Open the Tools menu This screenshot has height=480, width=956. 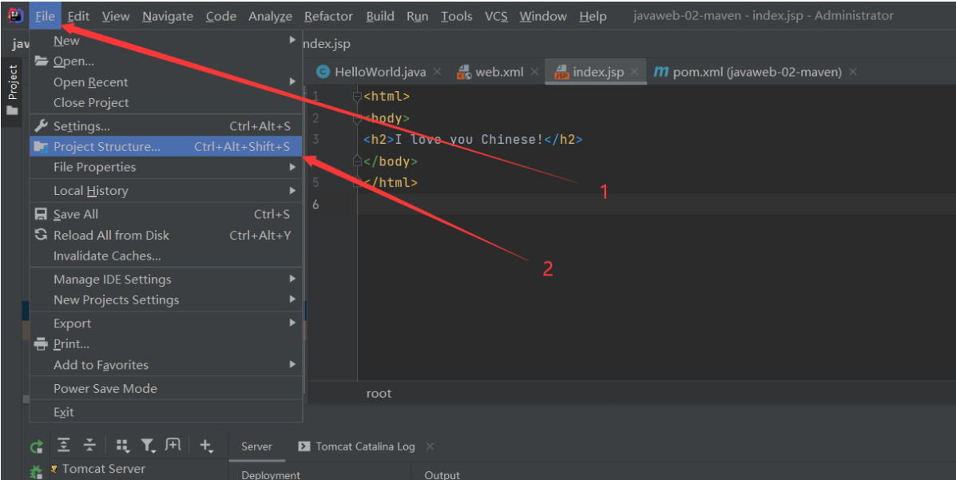(456, 17)
